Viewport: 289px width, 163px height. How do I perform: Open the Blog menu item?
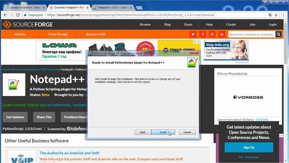coord(168,24)
